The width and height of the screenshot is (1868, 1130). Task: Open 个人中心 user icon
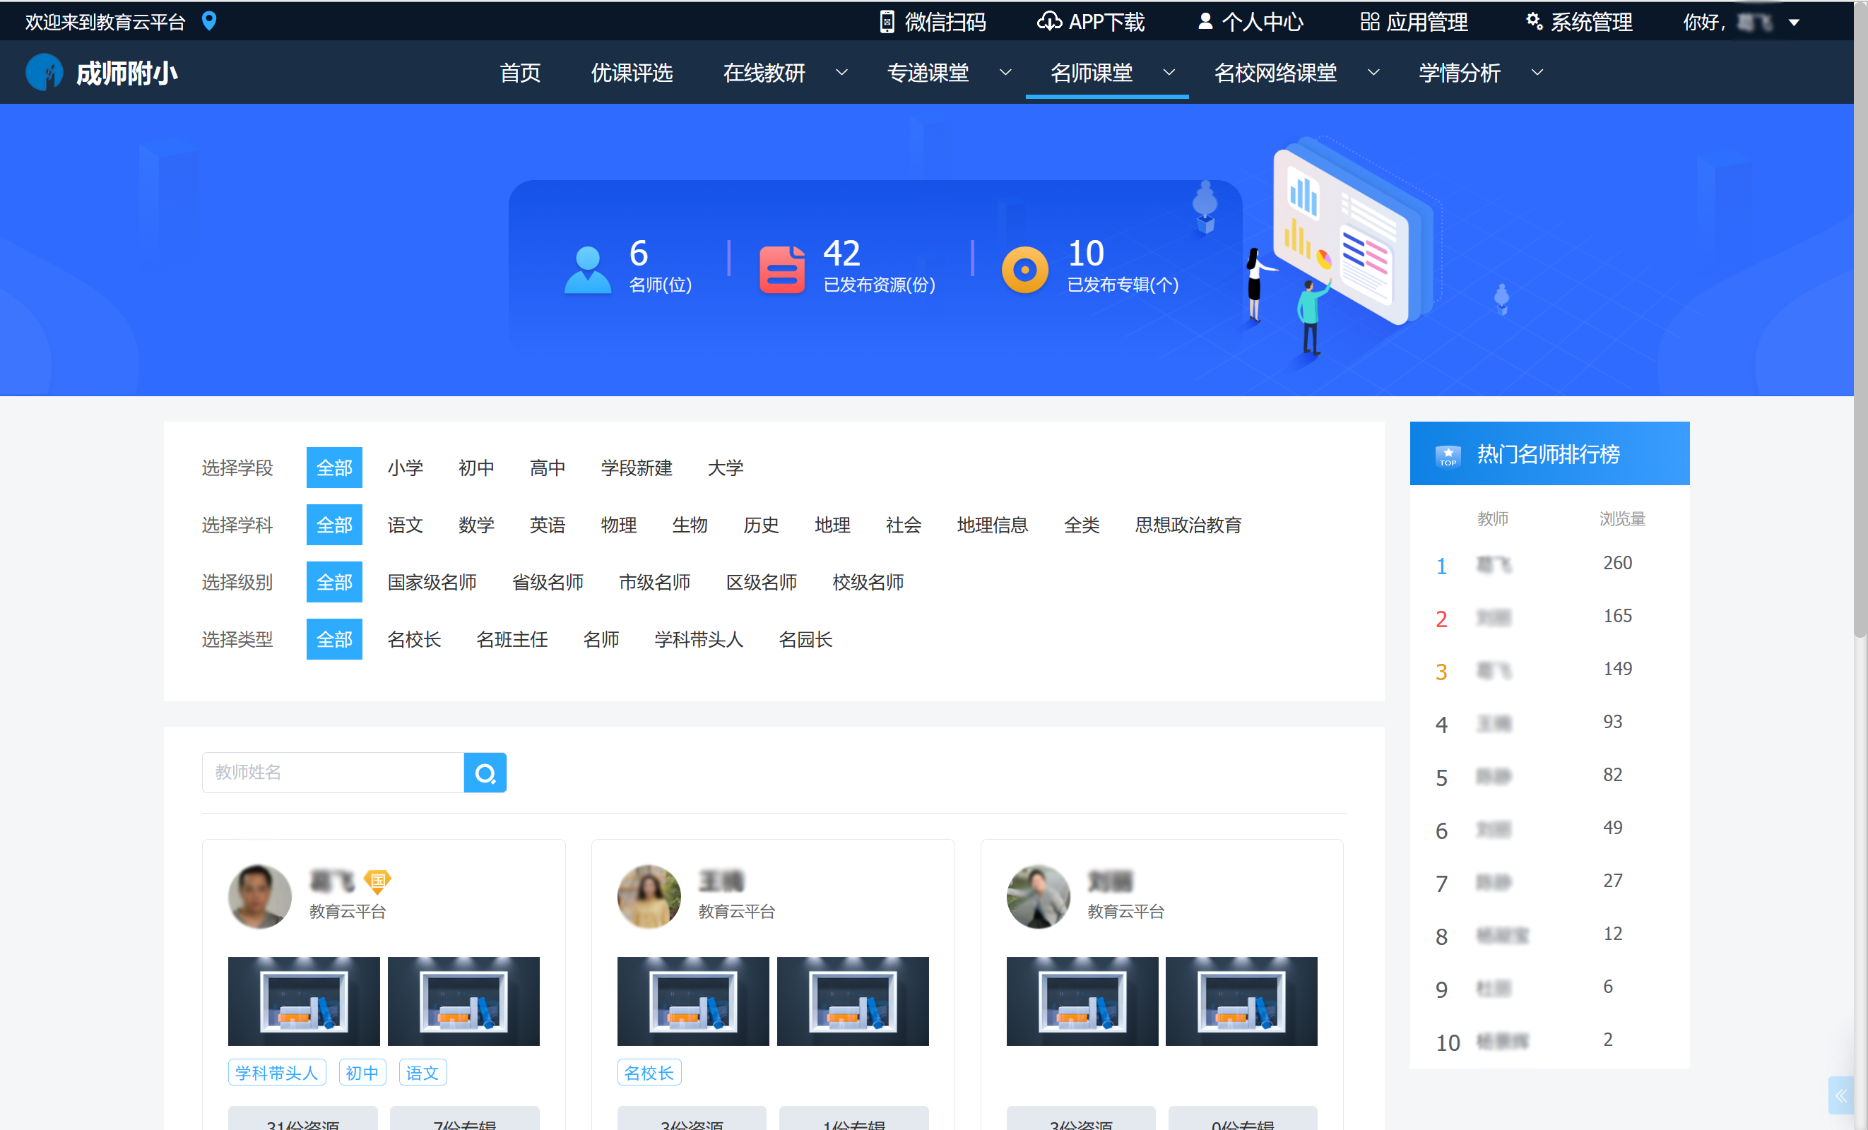[x=1205, y=22]
